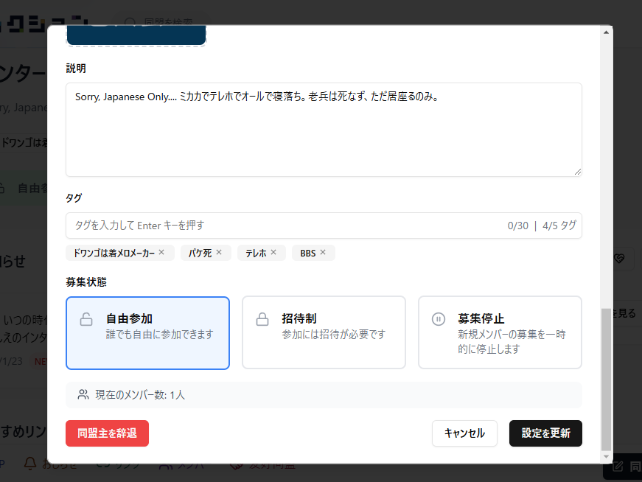
Task: Remove the ドワンゴは着メロメーカー tag
Action: (x=162, y=253)
